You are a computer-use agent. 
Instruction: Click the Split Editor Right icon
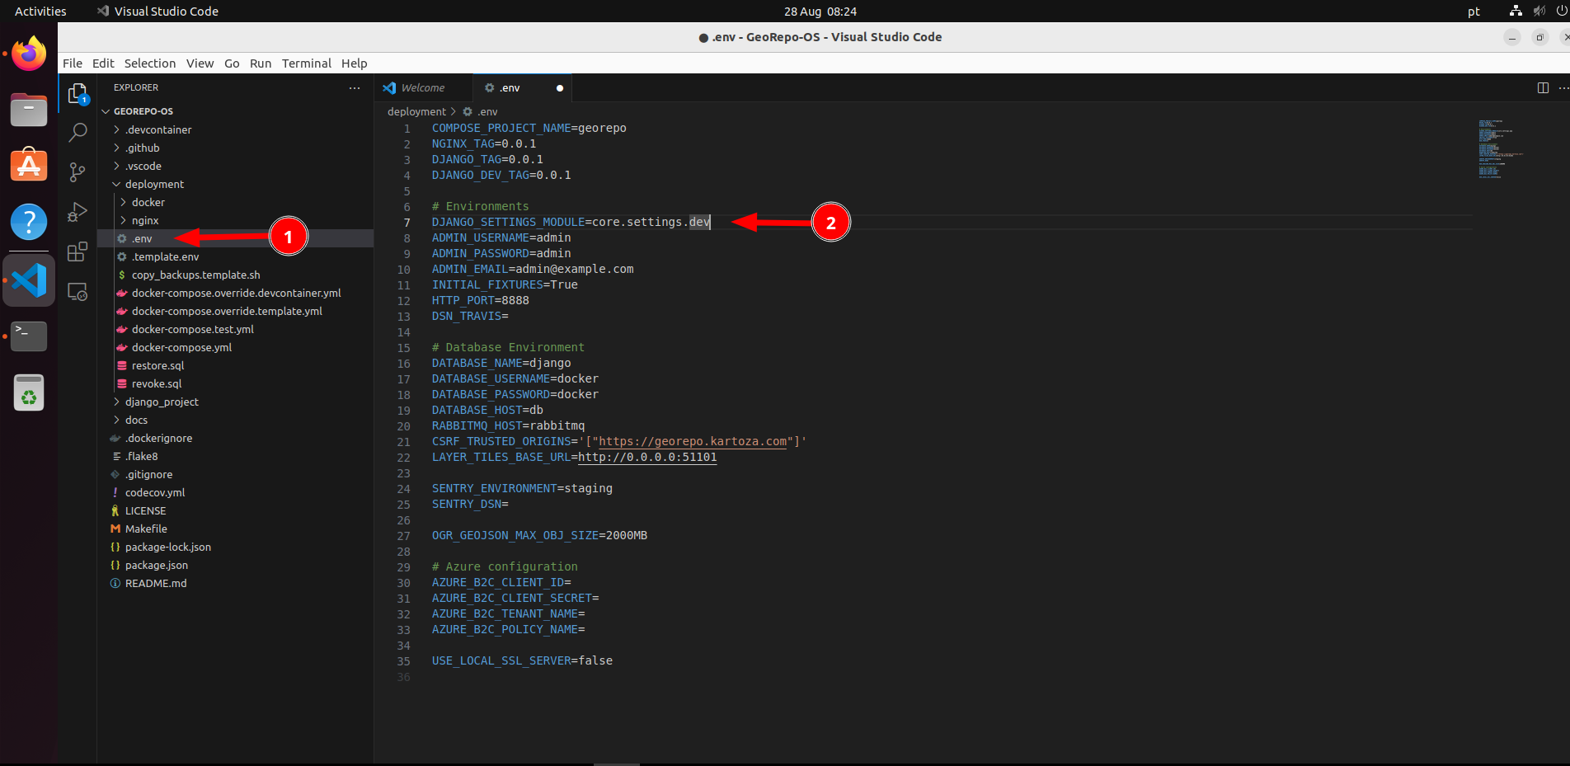click(x=1543, y=88)
